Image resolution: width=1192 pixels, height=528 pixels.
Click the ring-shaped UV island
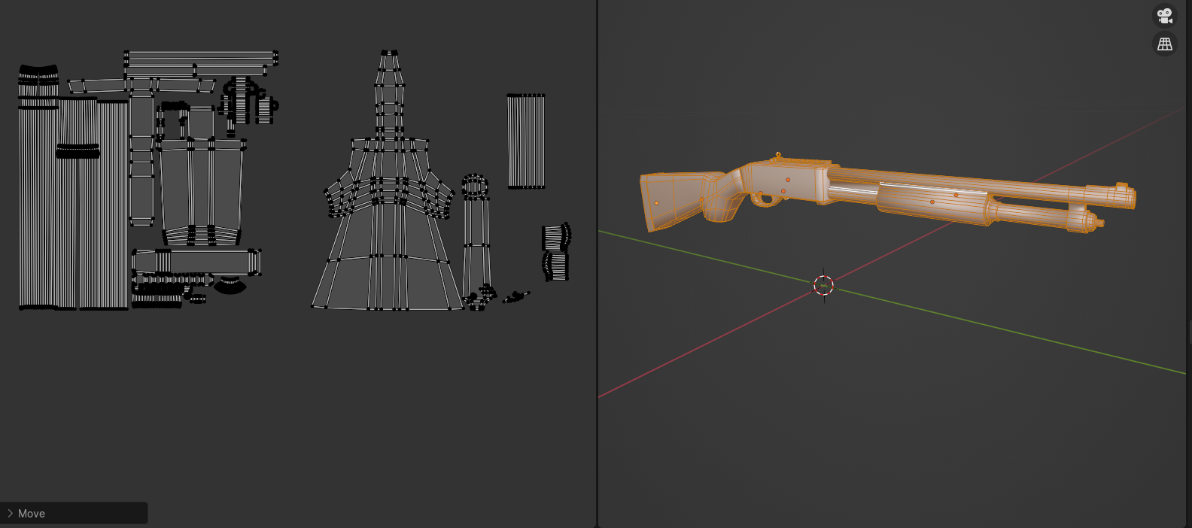click(x=475, y=185)
